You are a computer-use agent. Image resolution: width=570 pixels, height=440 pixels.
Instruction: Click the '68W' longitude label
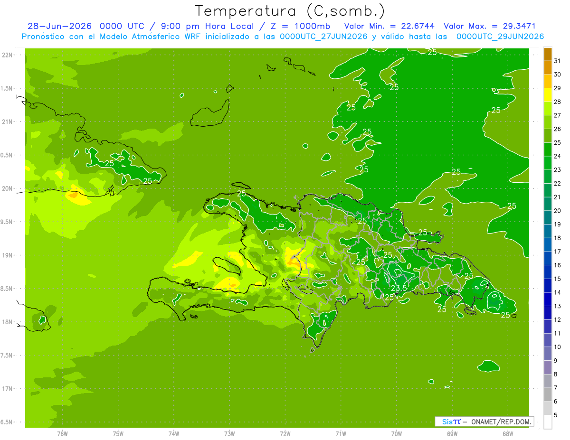pos(507,433)
